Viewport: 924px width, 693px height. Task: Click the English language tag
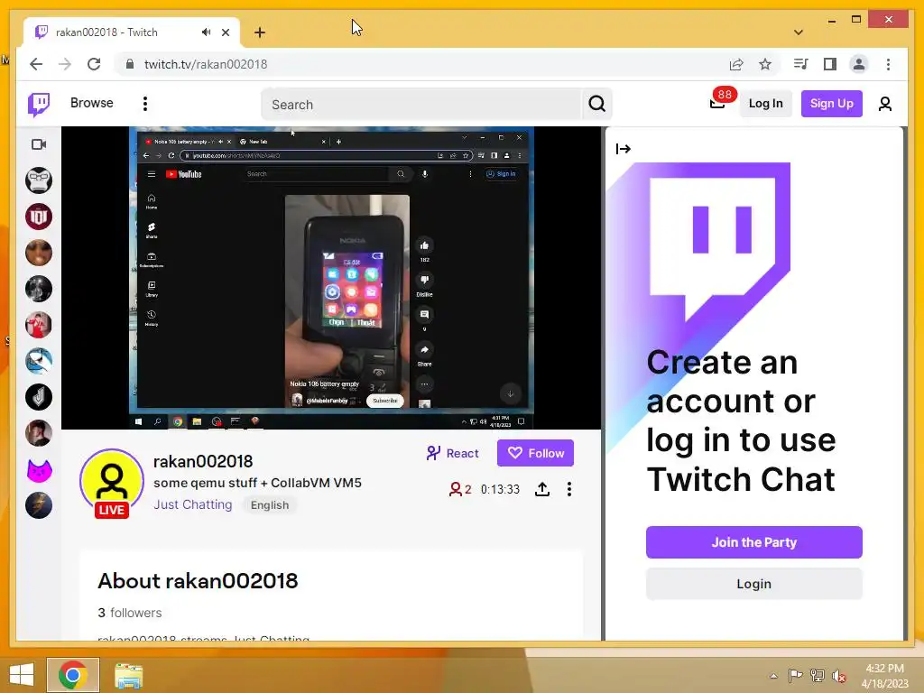coord(270,505)
